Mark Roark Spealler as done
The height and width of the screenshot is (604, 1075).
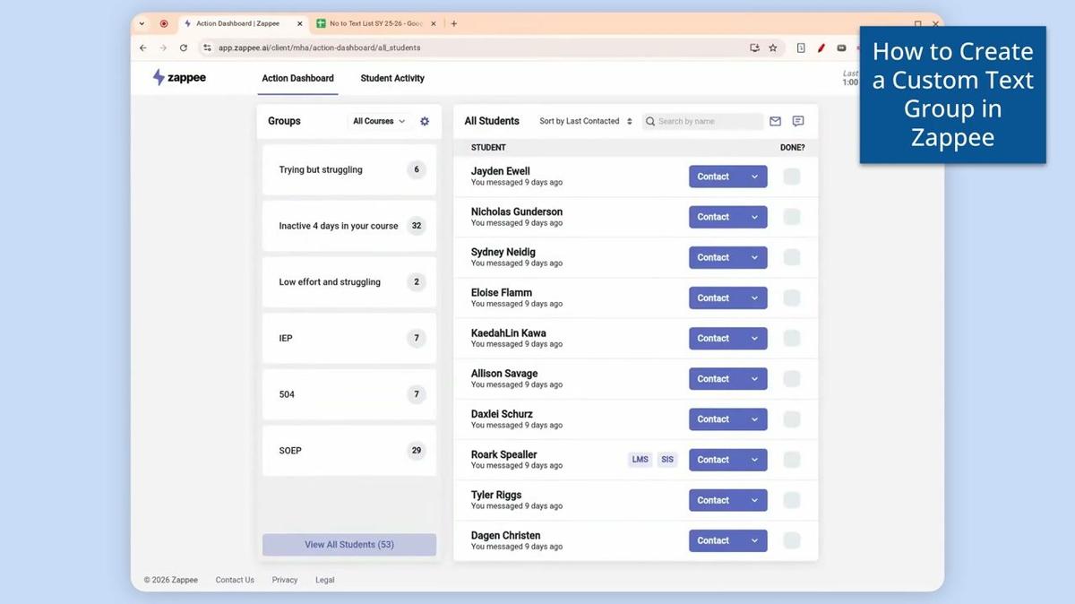click(x=792, y=460)
